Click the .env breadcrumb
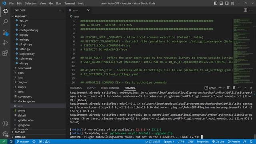 (x=75, y=16)
